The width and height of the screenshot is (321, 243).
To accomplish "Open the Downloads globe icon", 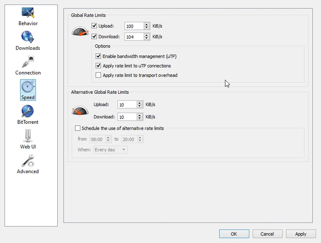I will click(x=28, y=37).
